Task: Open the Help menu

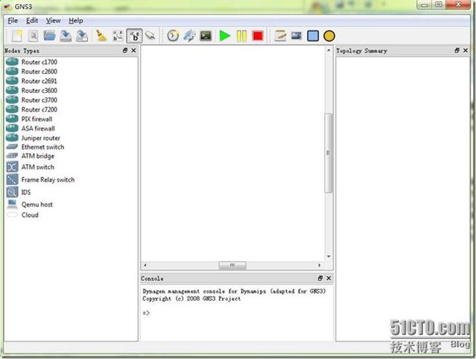Action: (76, 21)
